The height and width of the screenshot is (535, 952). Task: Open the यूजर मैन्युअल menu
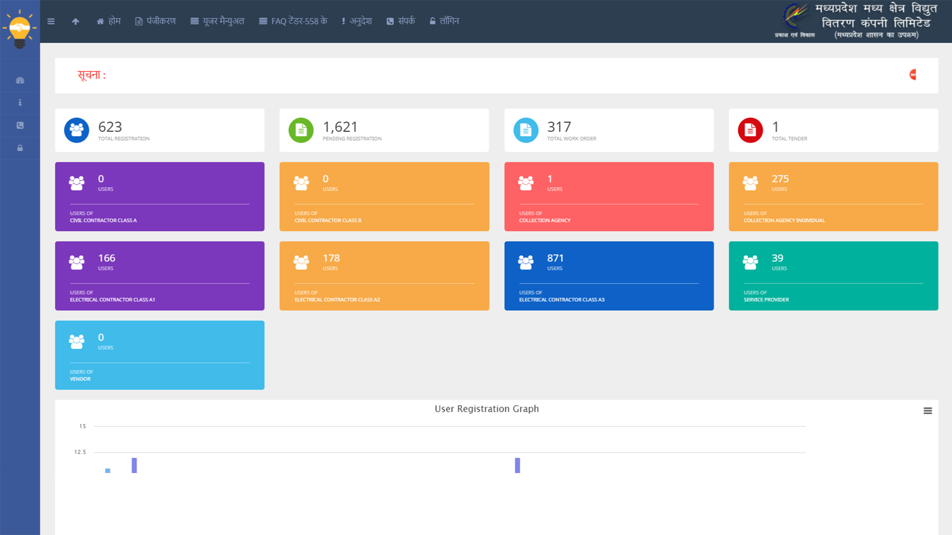pos(218,21)
